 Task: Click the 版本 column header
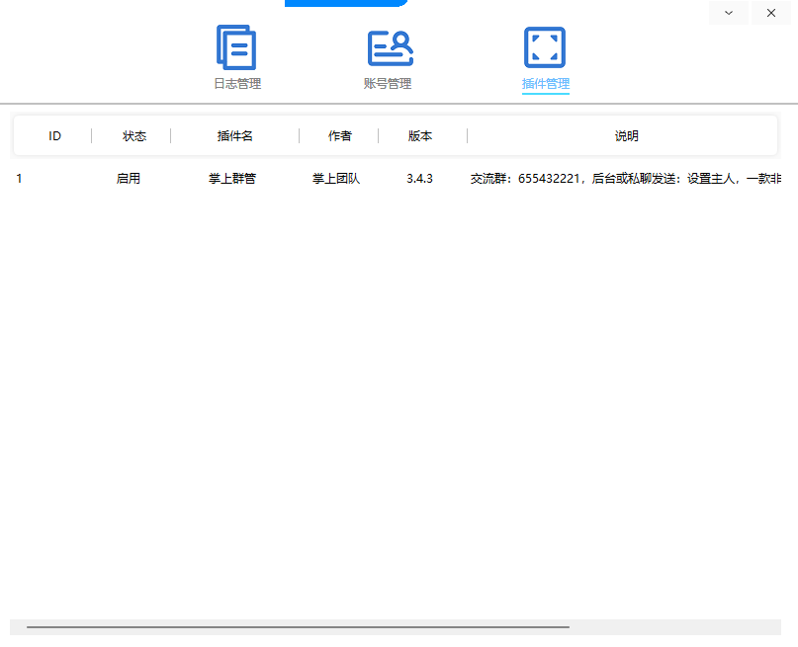point(420,136)
